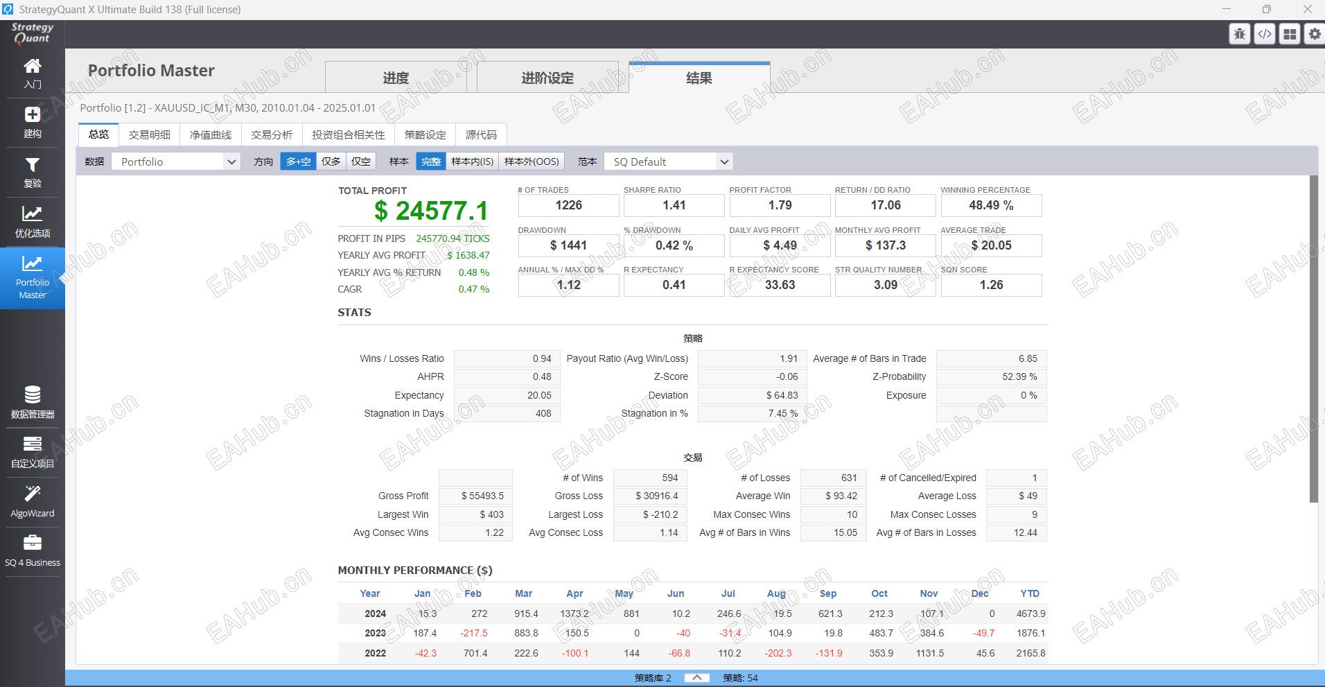This screenshot has width=1325, height=687.
Task: Open the SQ Default template dropdown
Action: tap(668, 162)
